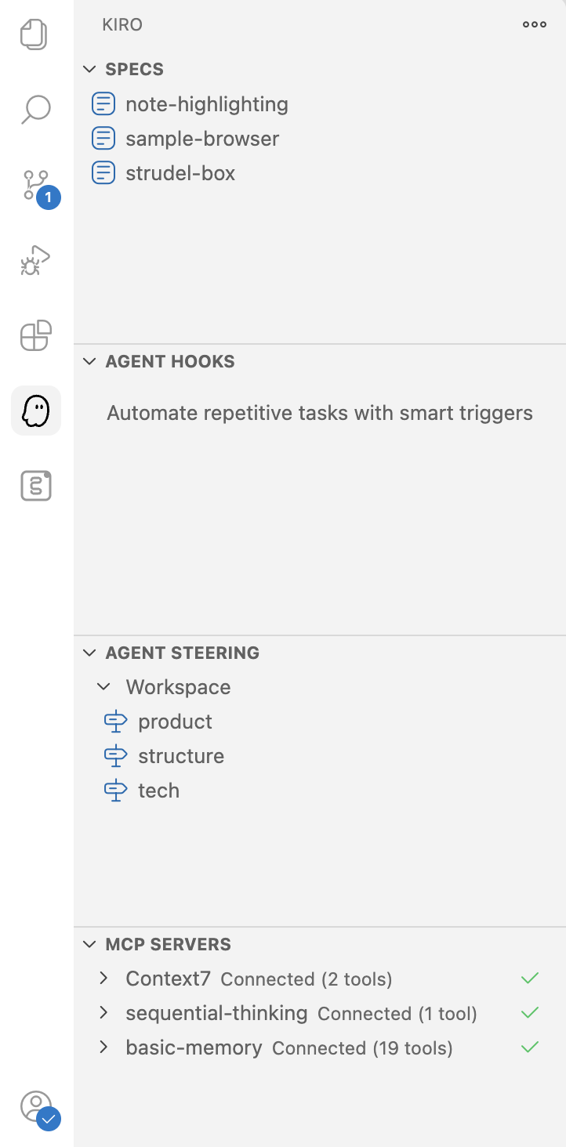Collapse the Workspace steering folder
This screenshot has width=566, height=1147.
click(103, 687)
